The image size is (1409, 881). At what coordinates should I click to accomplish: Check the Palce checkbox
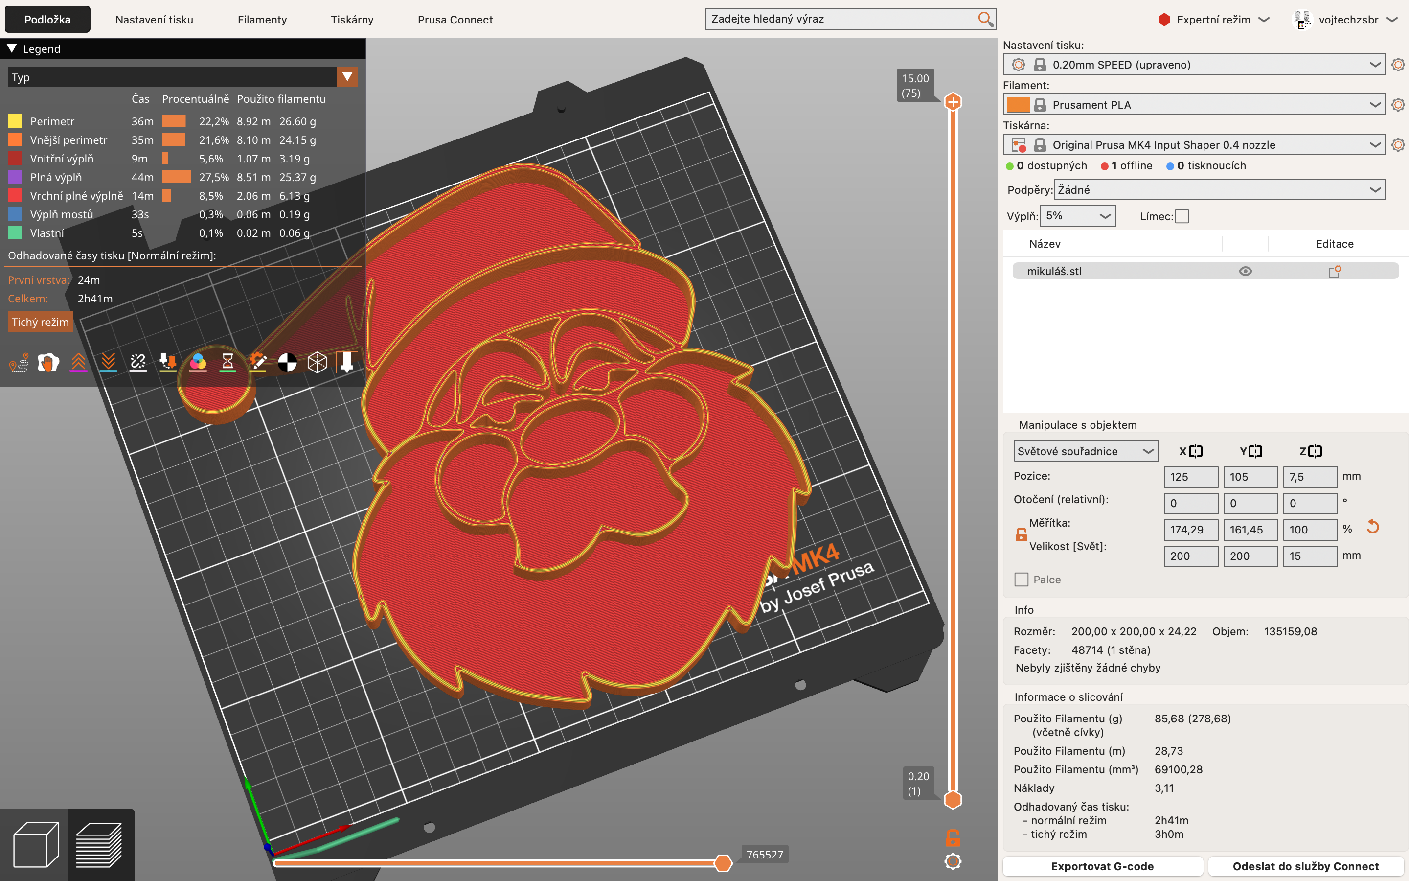pos(1021,579)
